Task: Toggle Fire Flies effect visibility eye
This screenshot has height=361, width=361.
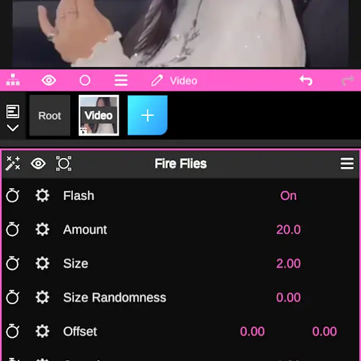Action: click(x=38, y=164)
